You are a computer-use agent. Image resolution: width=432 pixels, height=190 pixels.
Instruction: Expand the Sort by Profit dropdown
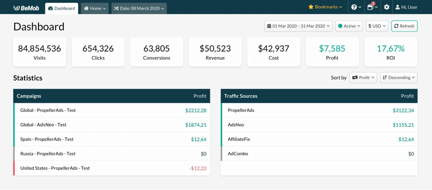coord(363,78)
